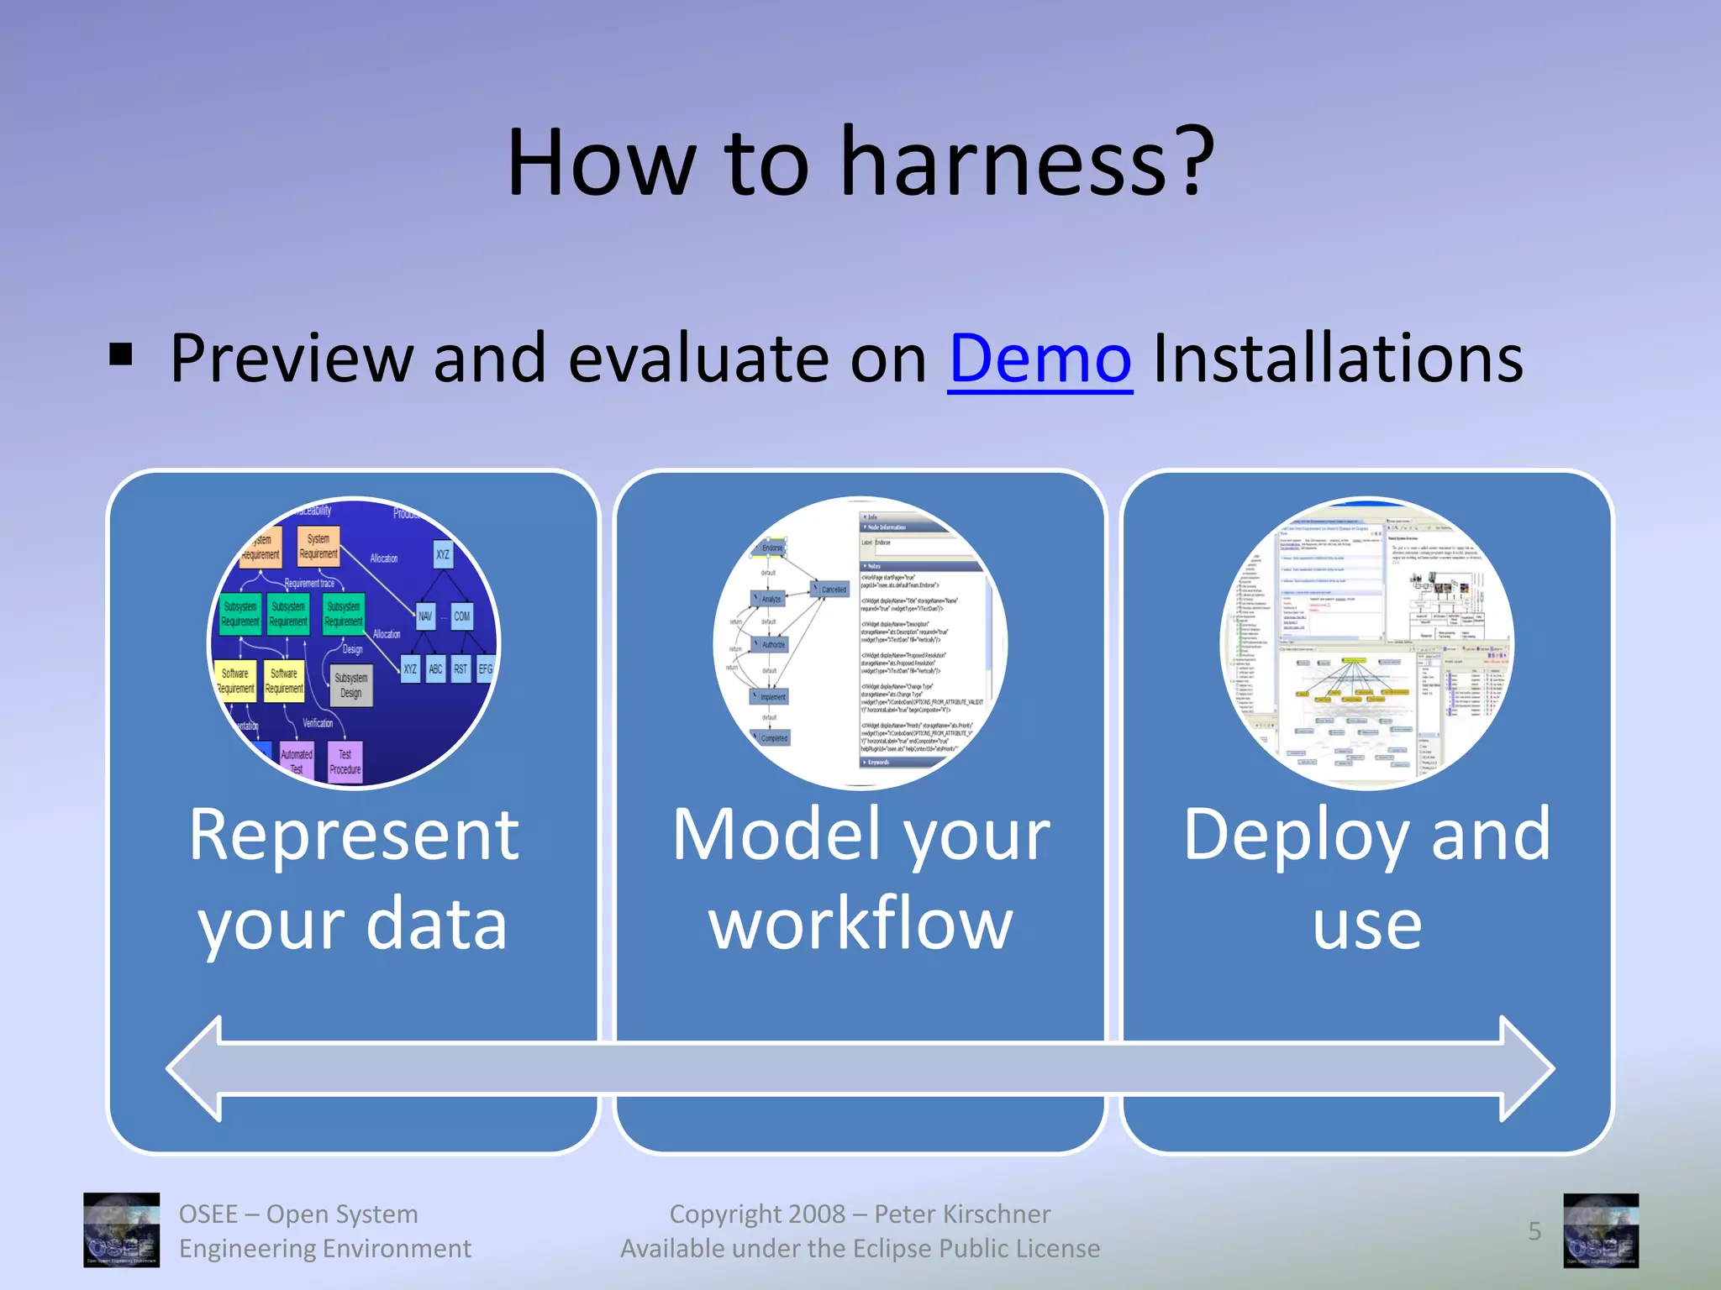The image size is (1721, 1290).
Task: Click the square bullet marker
Action: point(121,356)
